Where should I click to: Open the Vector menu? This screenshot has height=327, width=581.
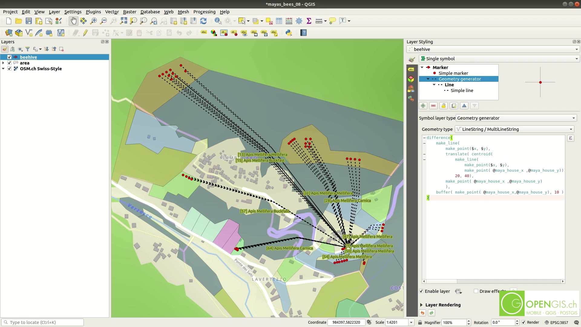pos(112,12)
